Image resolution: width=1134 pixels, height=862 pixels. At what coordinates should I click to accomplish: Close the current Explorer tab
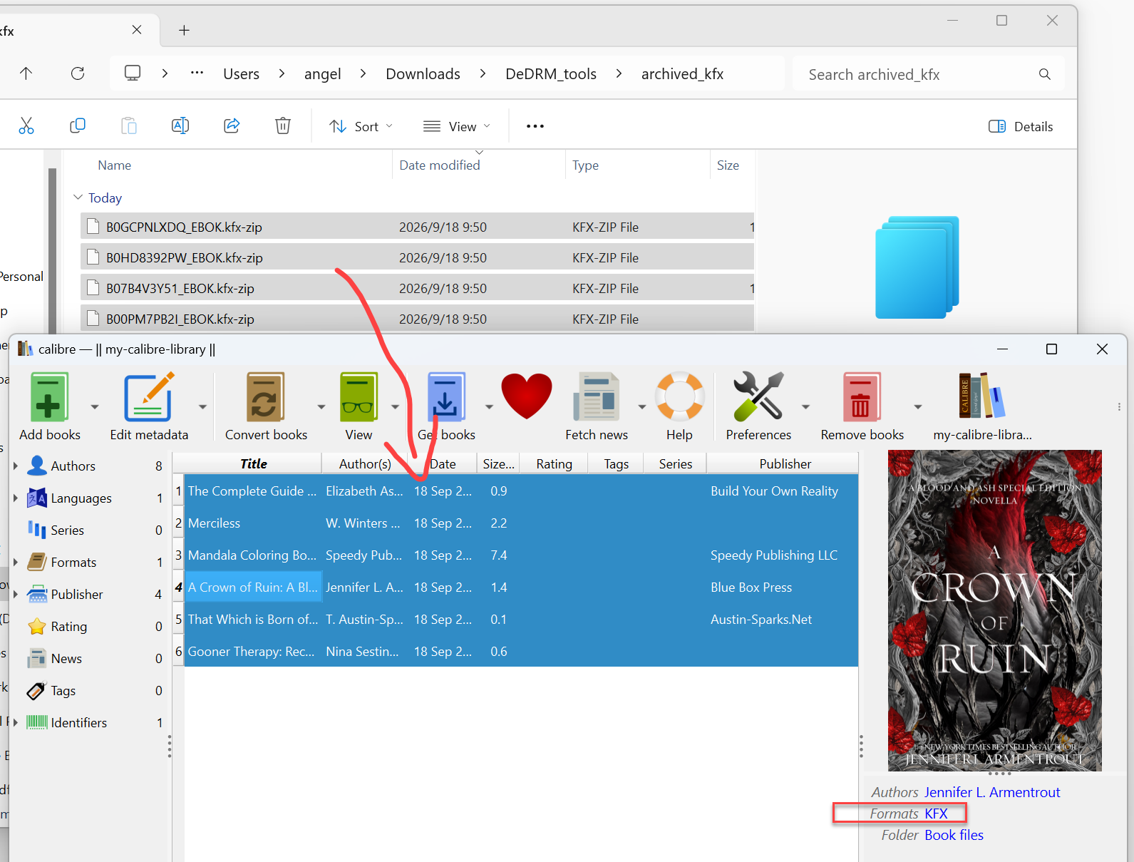[x=137, y=30]
